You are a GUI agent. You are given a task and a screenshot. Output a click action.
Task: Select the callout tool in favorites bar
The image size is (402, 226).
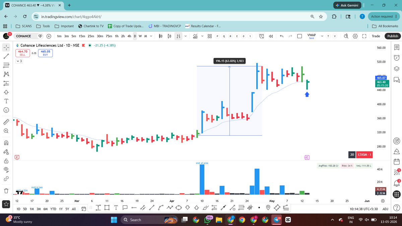(x=125, y=208)
